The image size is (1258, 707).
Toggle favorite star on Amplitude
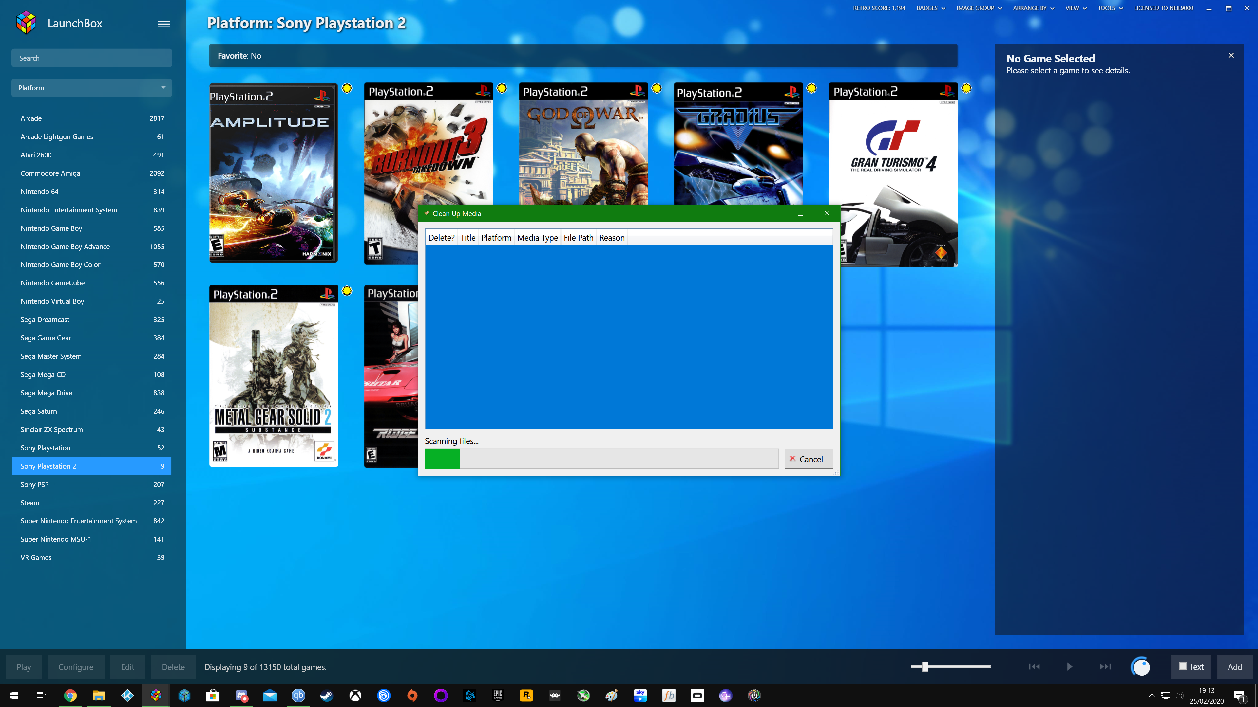347,88
